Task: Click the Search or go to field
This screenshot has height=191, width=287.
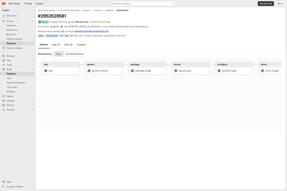Action: (144, 4)
